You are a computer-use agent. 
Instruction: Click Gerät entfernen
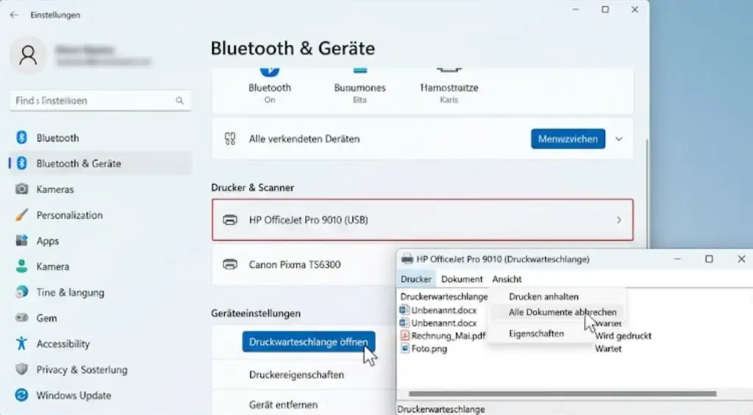tap(283, 405)
